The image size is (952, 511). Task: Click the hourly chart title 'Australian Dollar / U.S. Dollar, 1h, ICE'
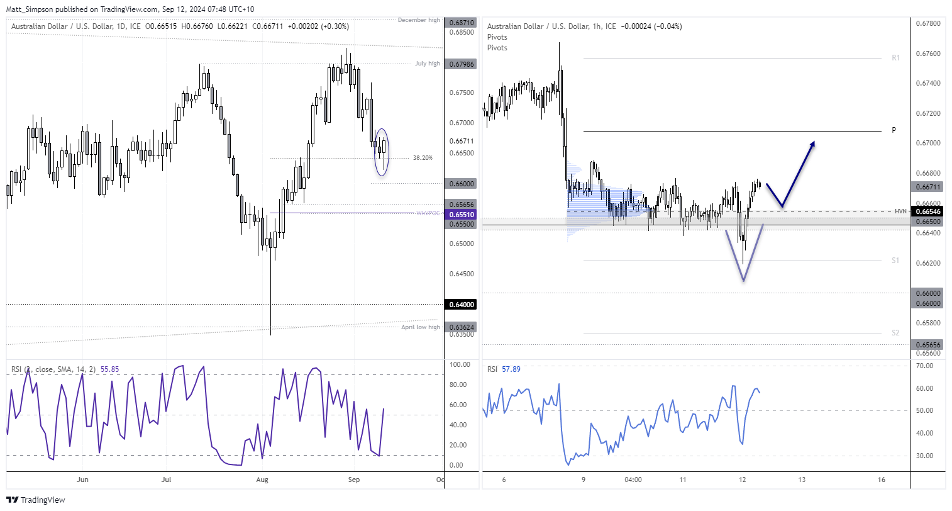(x=552, y=26)
